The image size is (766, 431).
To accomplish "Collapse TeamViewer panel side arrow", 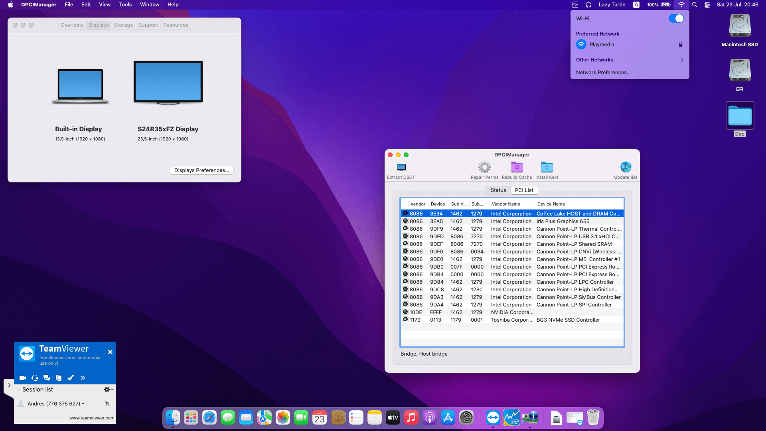I will [9, 385].
